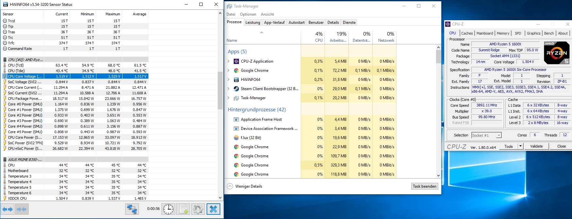Switch to the Leistung tab
This screenshot has width=572, height=219.
click(253, 23)
